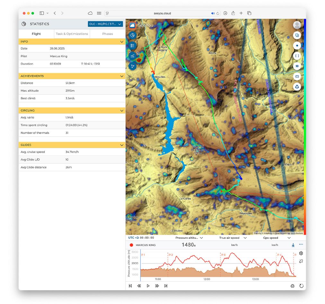Image resolution: width=325 pixels, height=304 pixels.
Task: Click the P 3 marker on altitude graph
Action: [223, 255]
